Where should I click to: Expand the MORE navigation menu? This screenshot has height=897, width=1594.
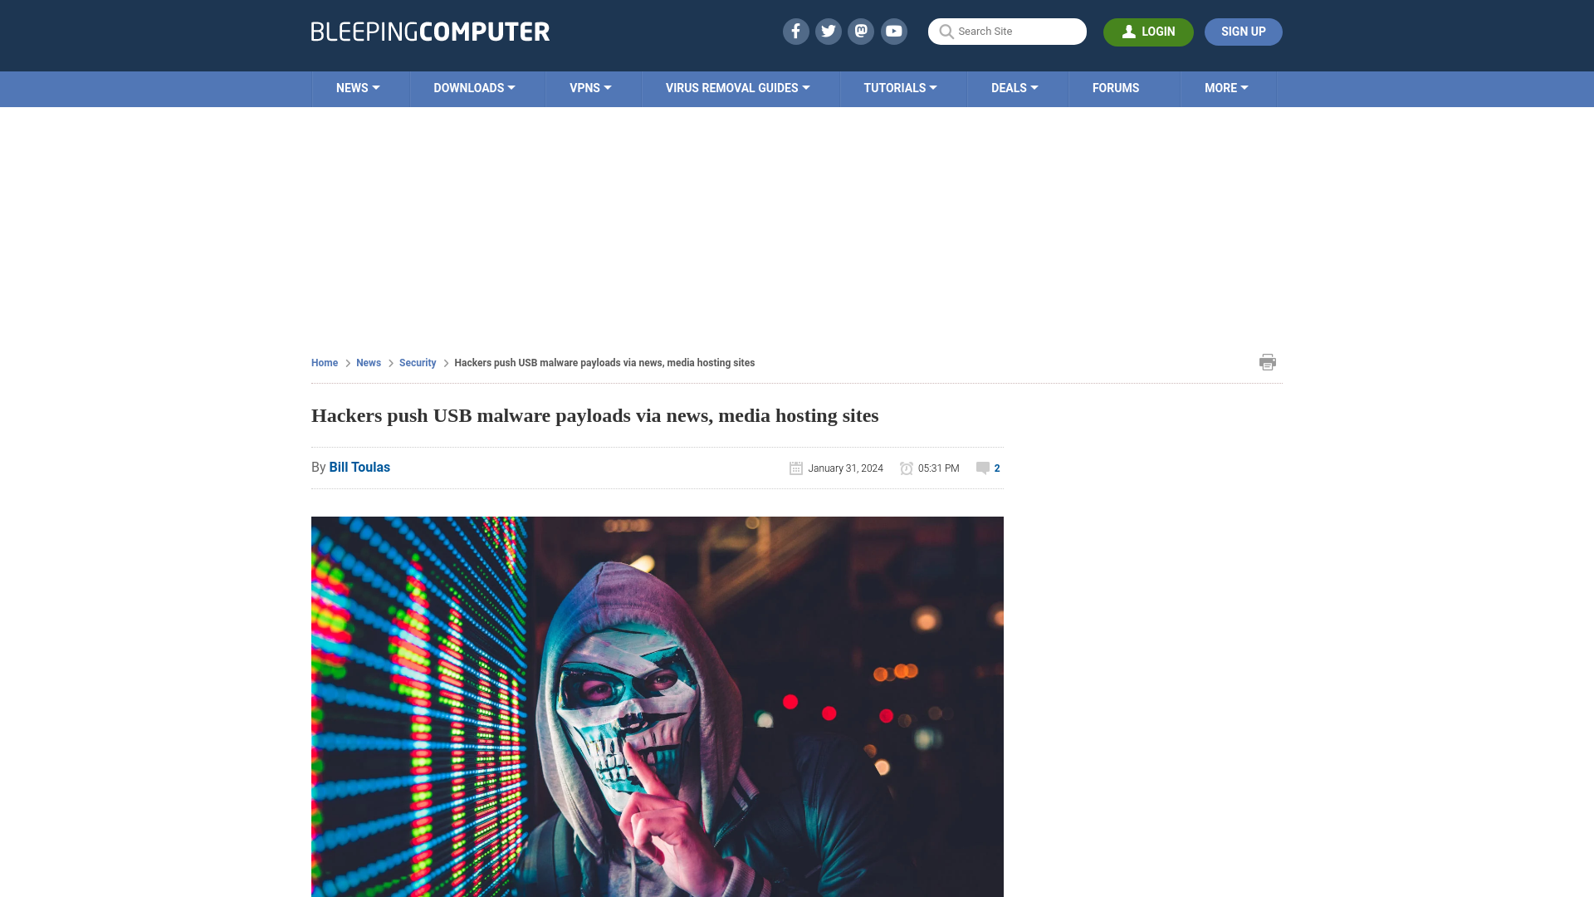(x=1226, y=87)
